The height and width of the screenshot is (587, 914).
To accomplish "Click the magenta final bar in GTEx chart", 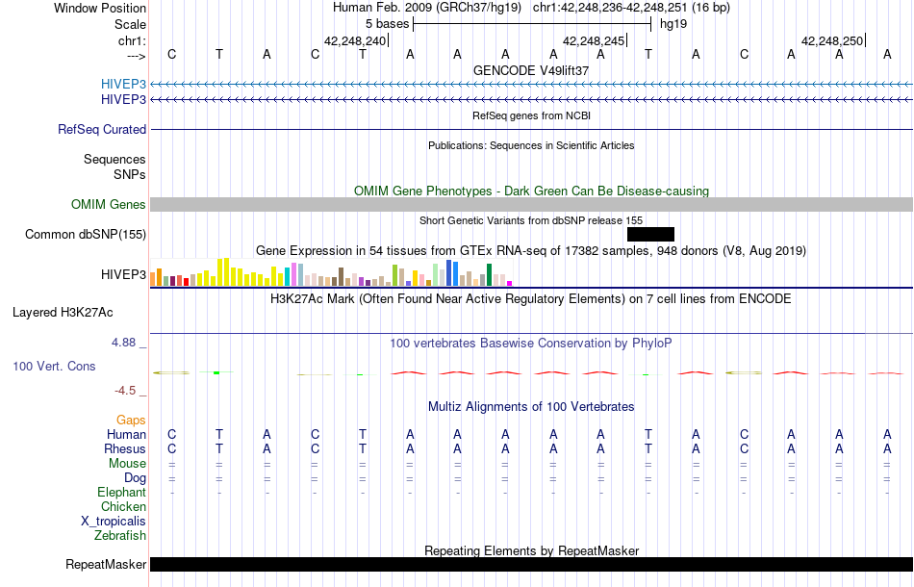I will tap(510, 283).
